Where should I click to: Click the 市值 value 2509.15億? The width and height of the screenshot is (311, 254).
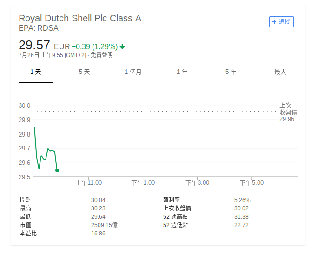tap(104, 225)
